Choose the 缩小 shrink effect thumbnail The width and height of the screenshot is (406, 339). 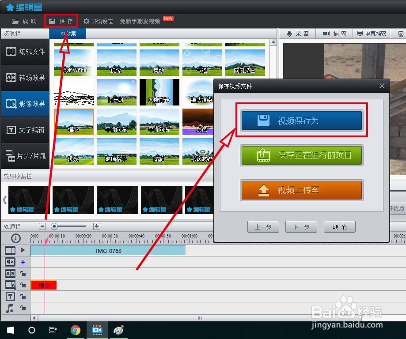[x=74, y=122]
